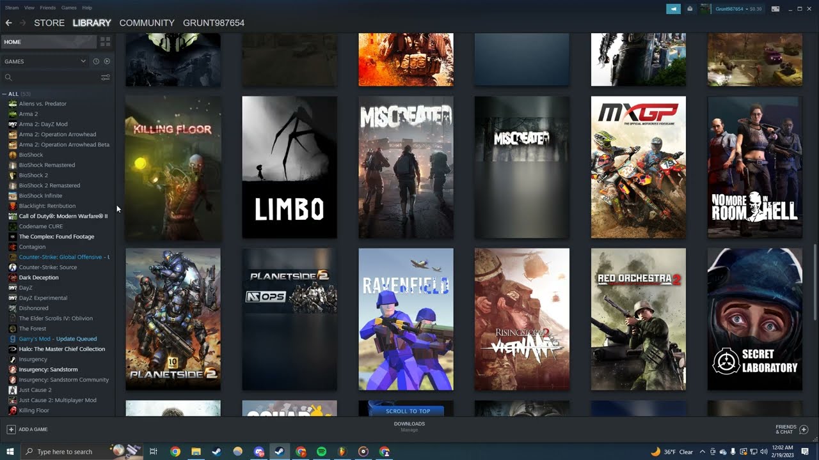The height and width of the screenshot is (460, 819).
Task: Open the LIMBO game cover
Action: tap(289, 167)
